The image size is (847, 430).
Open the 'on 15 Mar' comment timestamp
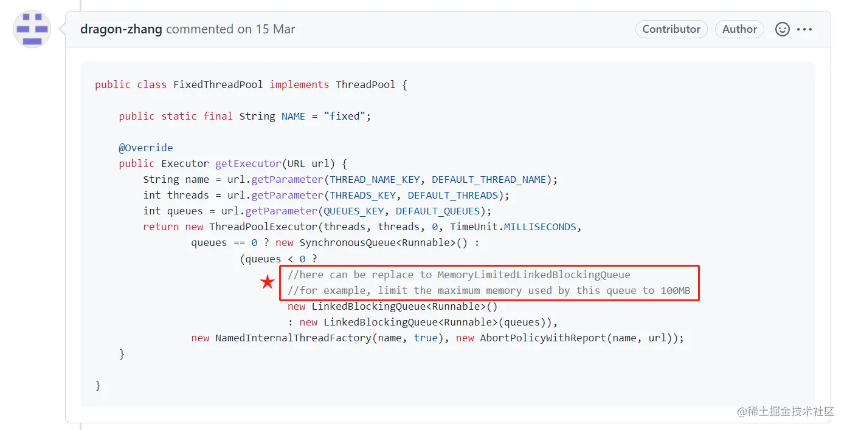pyautogui.click(x=266, y=29)
